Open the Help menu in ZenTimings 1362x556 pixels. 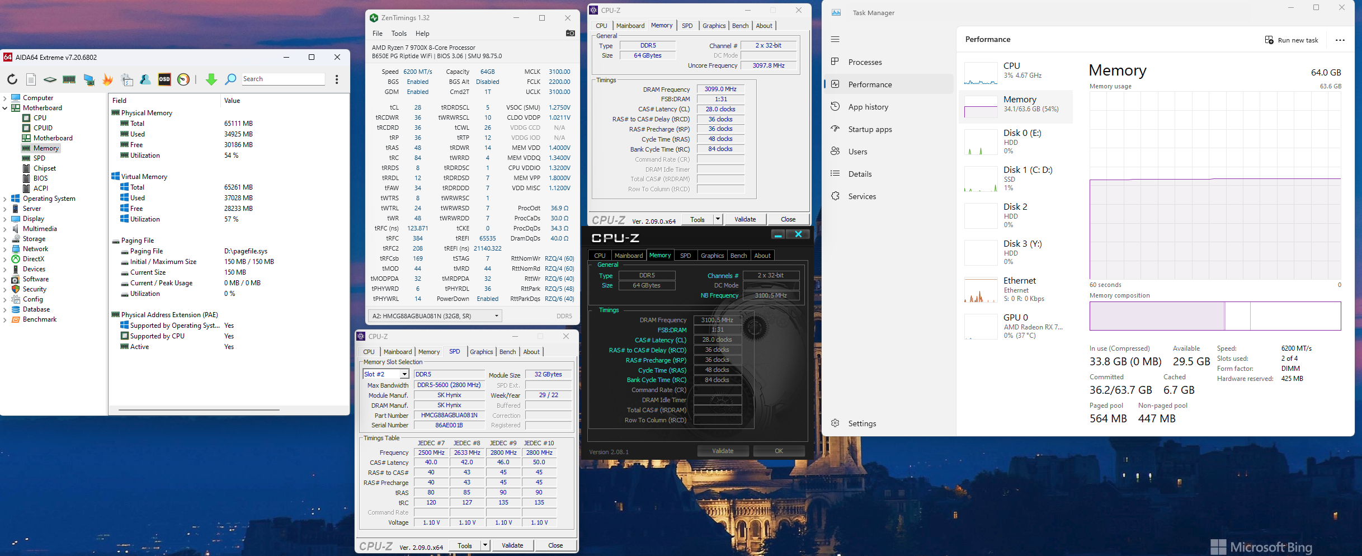[x=422, y=34]
